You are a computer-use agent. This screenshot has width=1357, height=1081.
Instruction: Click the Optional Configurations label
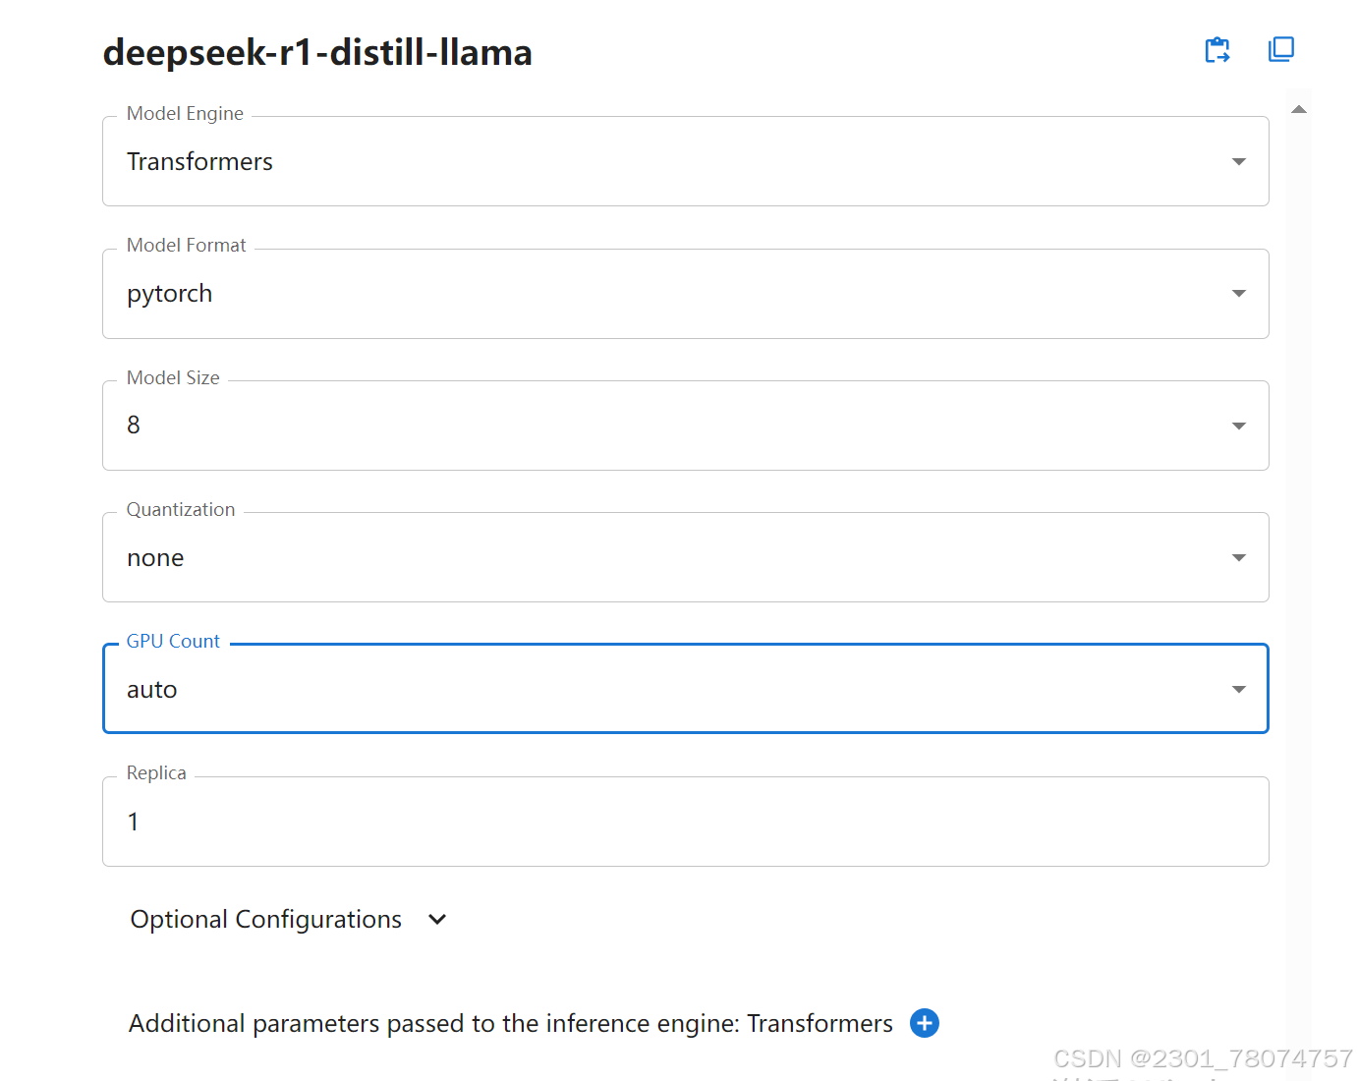(266, 919)
